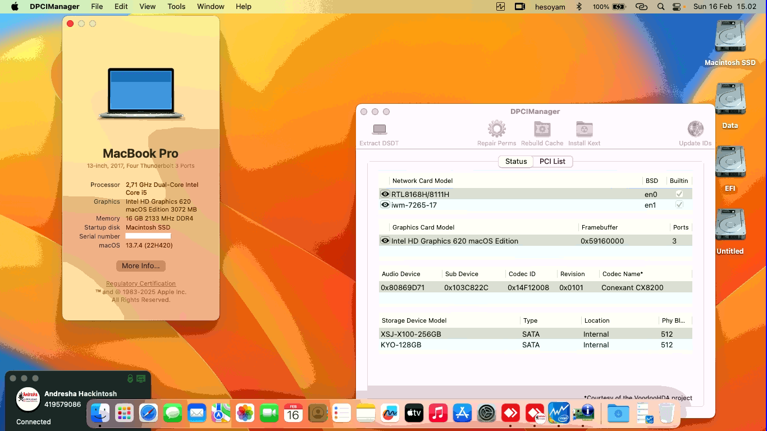Click hesoyam user in menu bar

[x=550, y=6]
